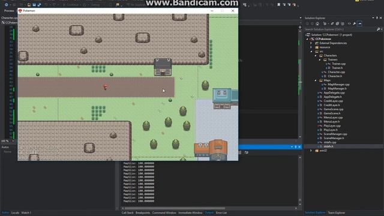The image size is (384, 216).
Task: Open the editor zoom level 100 % dropdown
Action: point(13,141)
